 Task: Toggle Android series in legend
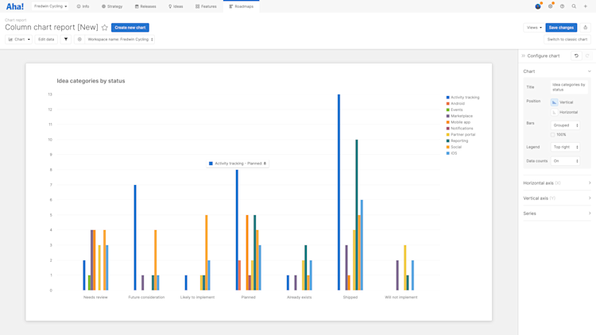(x=455, y=104)
